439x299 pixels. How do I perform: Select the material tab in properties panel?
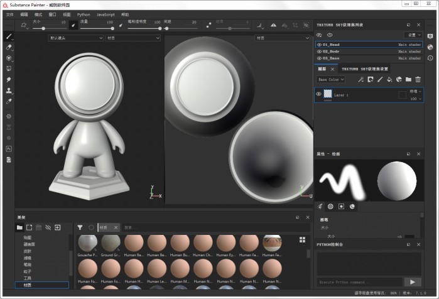(x=352, y=207)
